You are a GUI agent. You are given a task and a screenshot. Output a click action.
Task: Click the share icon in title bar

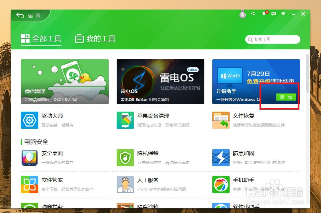253,14
